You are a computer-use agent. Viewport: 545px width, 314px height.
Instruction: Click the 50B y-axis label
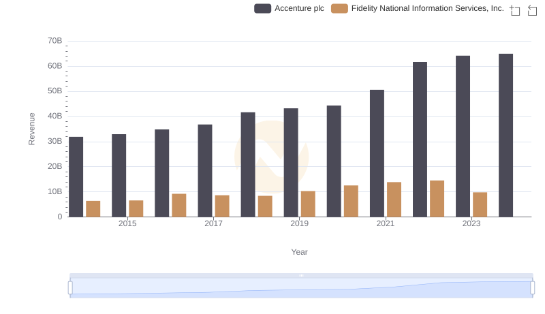55,91
